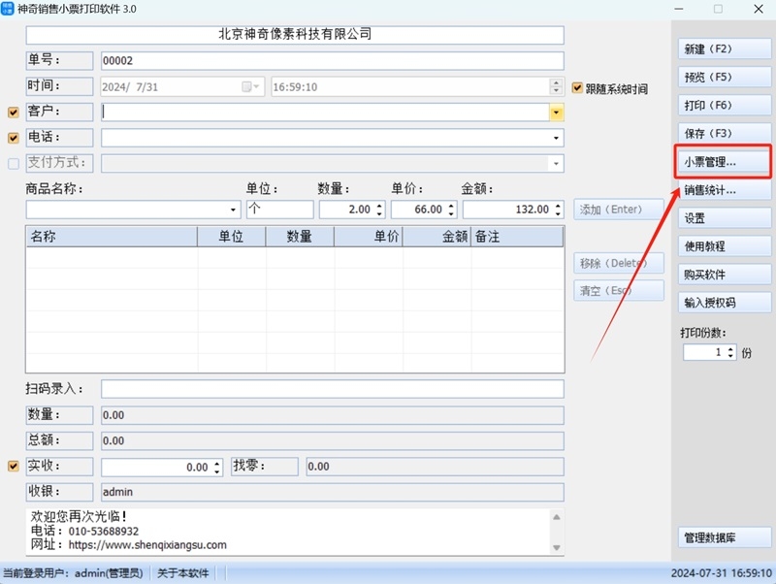The width and height of the screenshot is (776, 584).
Task: Click the company name field 北京神奇像素科技有限公司
Action: [x=295, y=35]
